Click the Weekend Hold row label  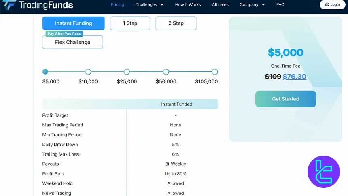tap(57, 183)
